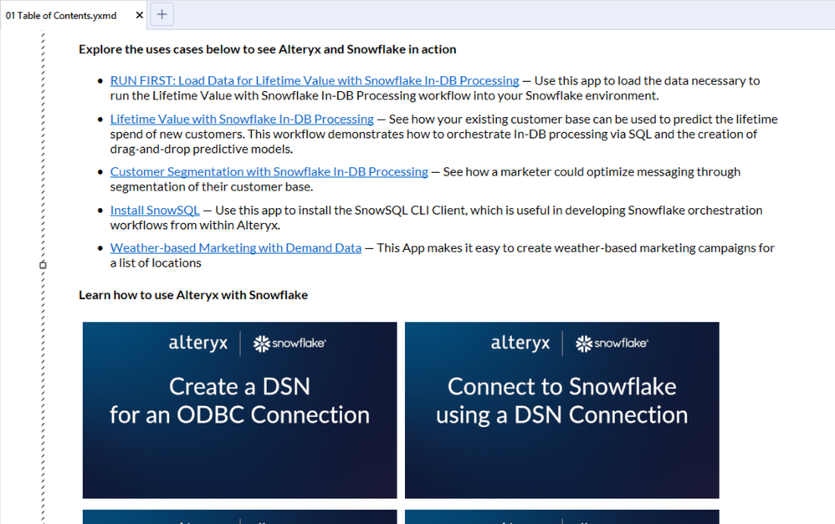Open Create a DSN for an ODBC Connection tile

click(x=239, y=410)
